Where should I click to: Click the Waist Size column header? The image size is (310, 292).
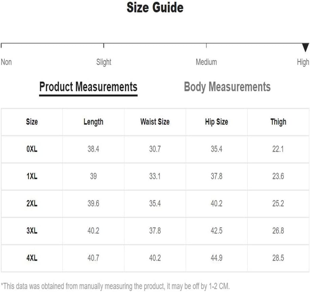coord(155,122)
